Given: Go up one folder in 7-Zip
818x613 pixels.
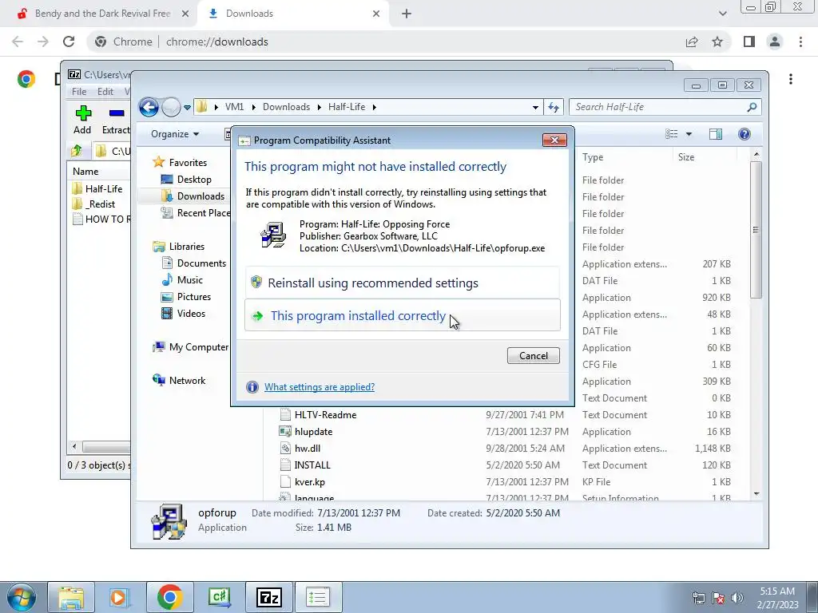Looking at the screenshot, I should 77,151.
